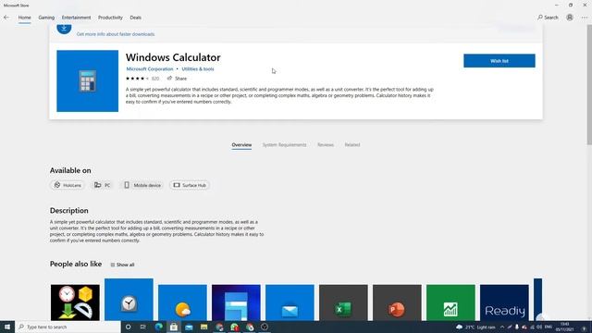Open the PowerPoint app tile

click(x=397, y=302)
